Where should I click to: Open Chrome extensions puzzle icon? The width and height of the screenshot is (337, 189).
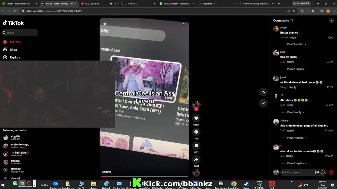tap(303, 11)
